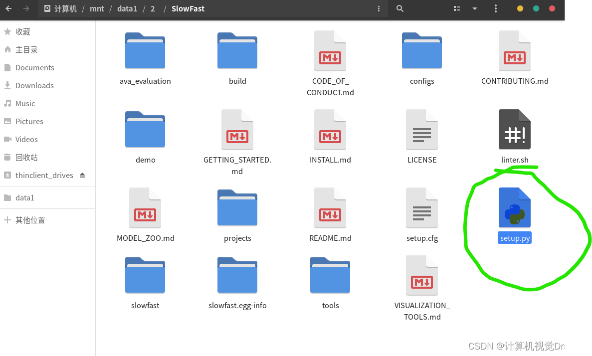
Task: Open the data1 bookmark in the sidebar
Action: pos(47,197)
